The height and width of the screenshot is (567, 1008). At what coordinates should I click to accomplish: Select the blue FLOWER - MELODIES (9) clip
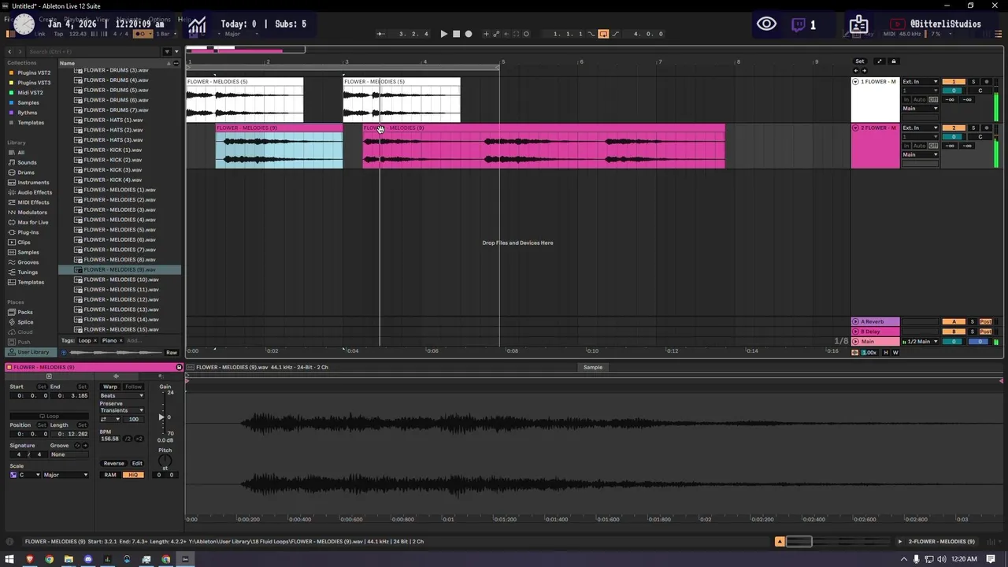pos(279,146)
